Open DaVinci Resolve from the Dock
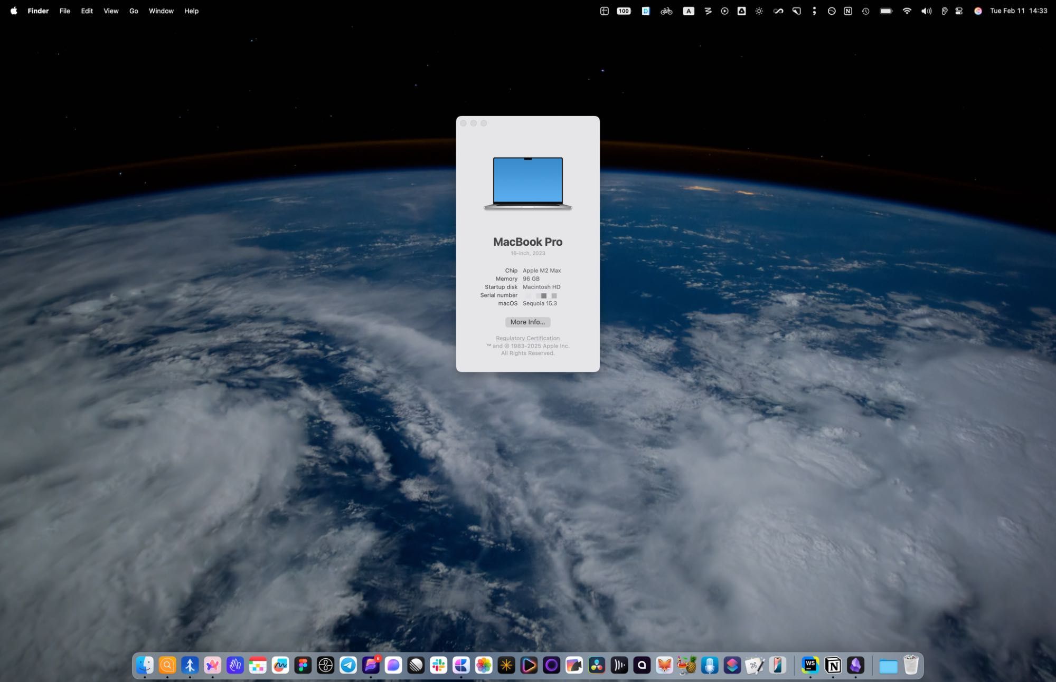 tap(597, 665)
